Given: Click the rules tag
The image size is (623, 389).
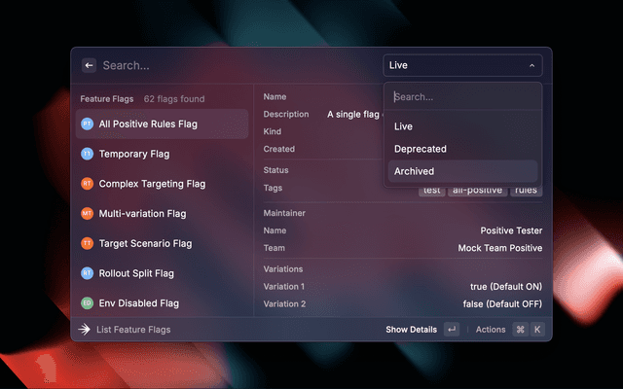Looking at the screenshot, I should pos(526,191).
